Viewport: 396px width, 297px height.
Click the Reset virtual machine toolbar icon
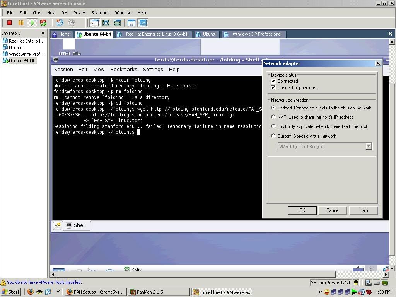[43, 23]
